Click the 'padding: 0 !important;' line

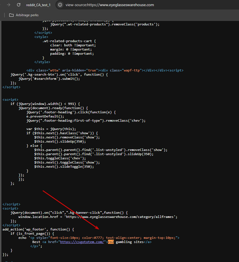[x=72, y=54]
